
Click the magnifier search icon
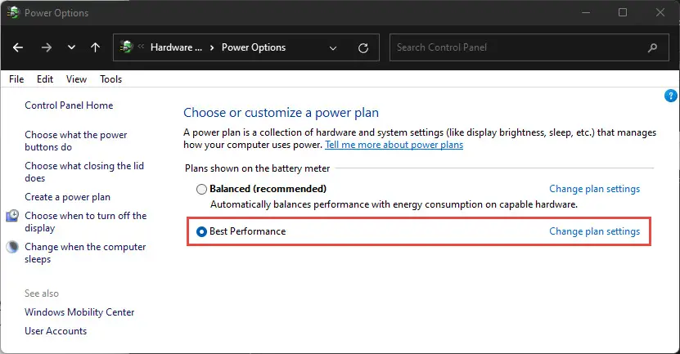pos(652,47)
